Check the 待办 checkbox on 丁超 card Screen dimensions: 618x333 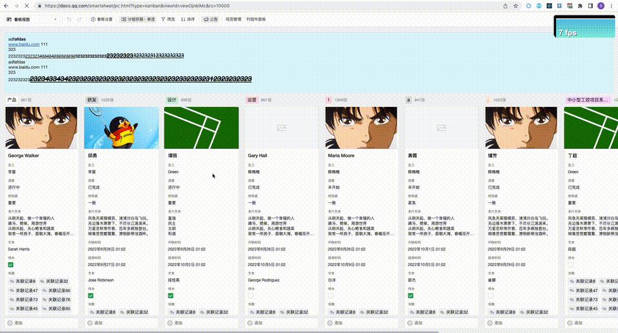(x=571, y=265)
